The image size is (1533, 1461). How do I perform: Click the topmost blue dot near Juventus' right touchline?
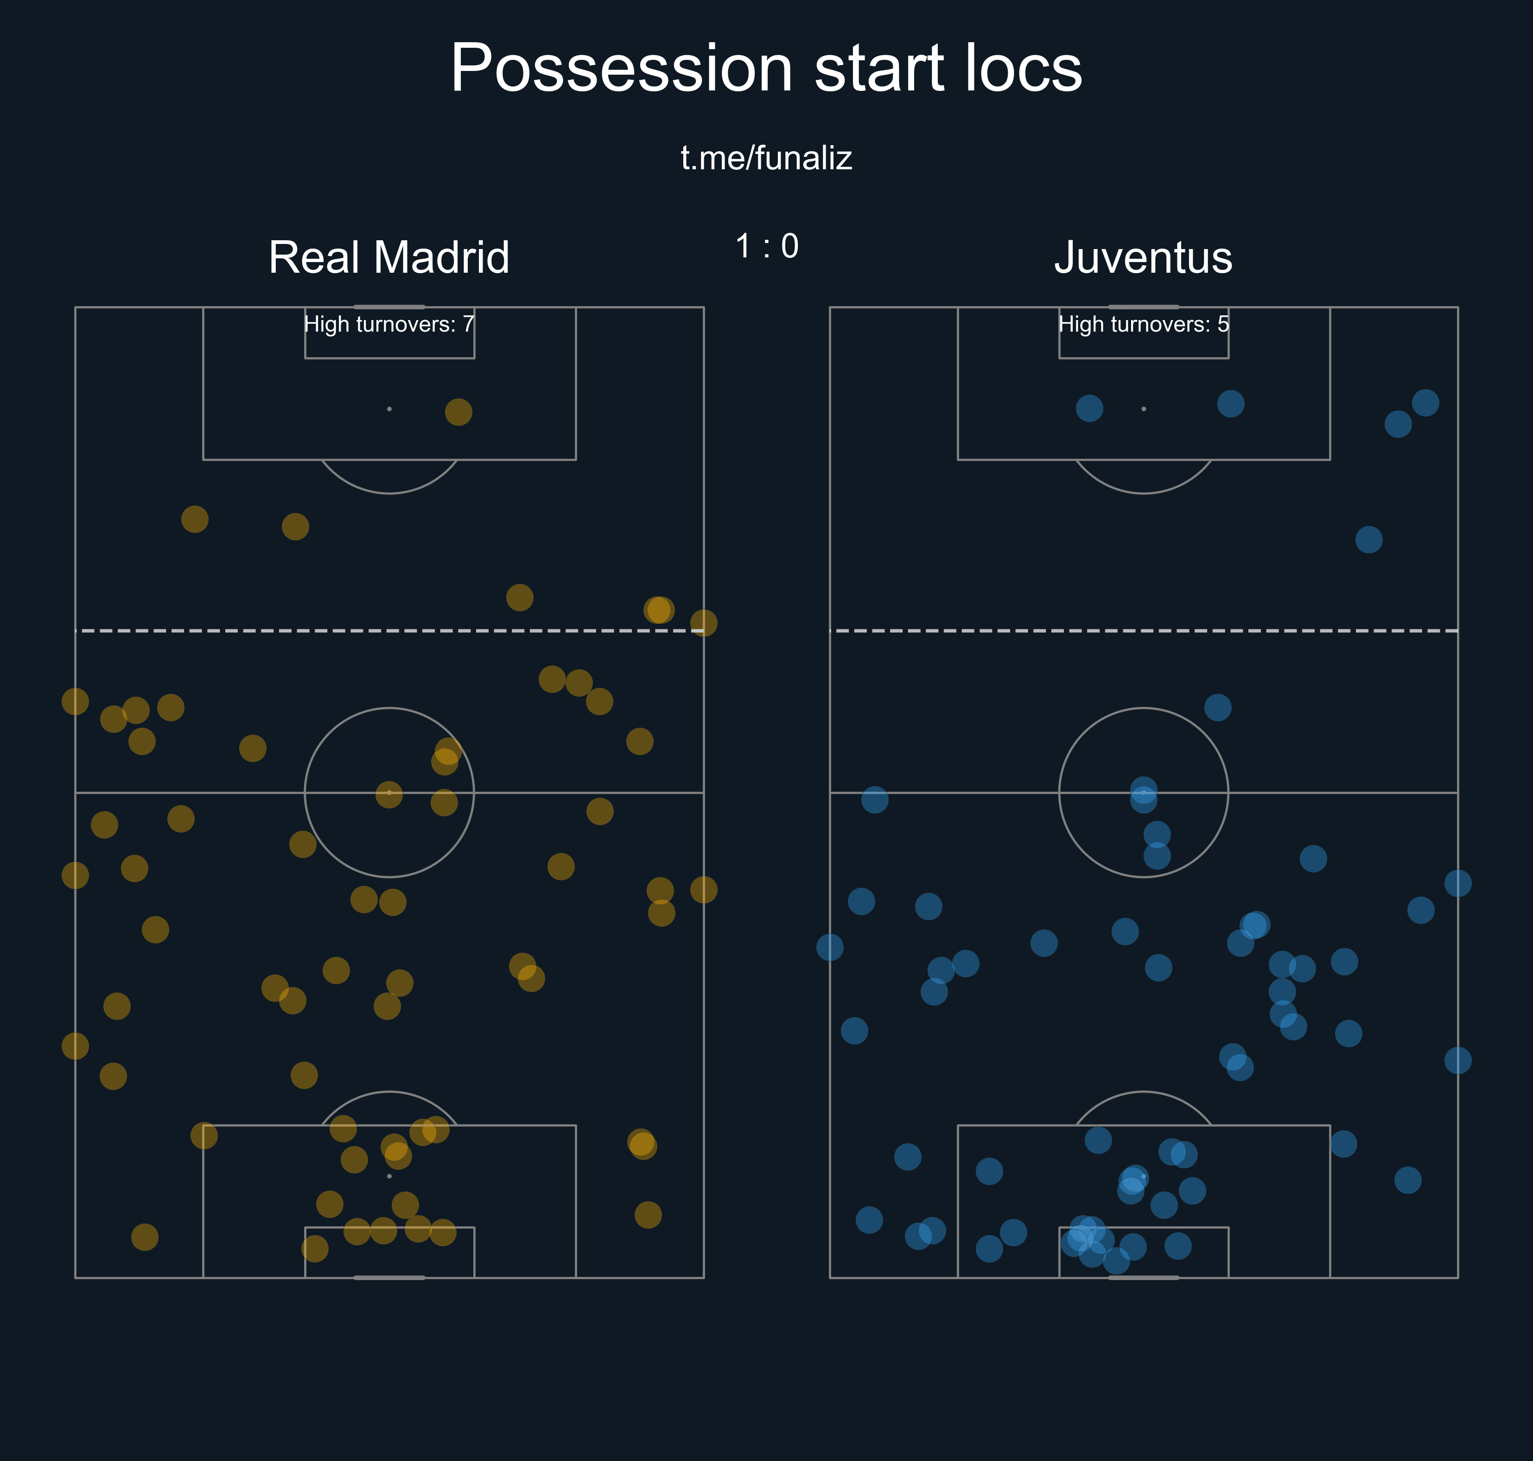tap(1425, 403)
